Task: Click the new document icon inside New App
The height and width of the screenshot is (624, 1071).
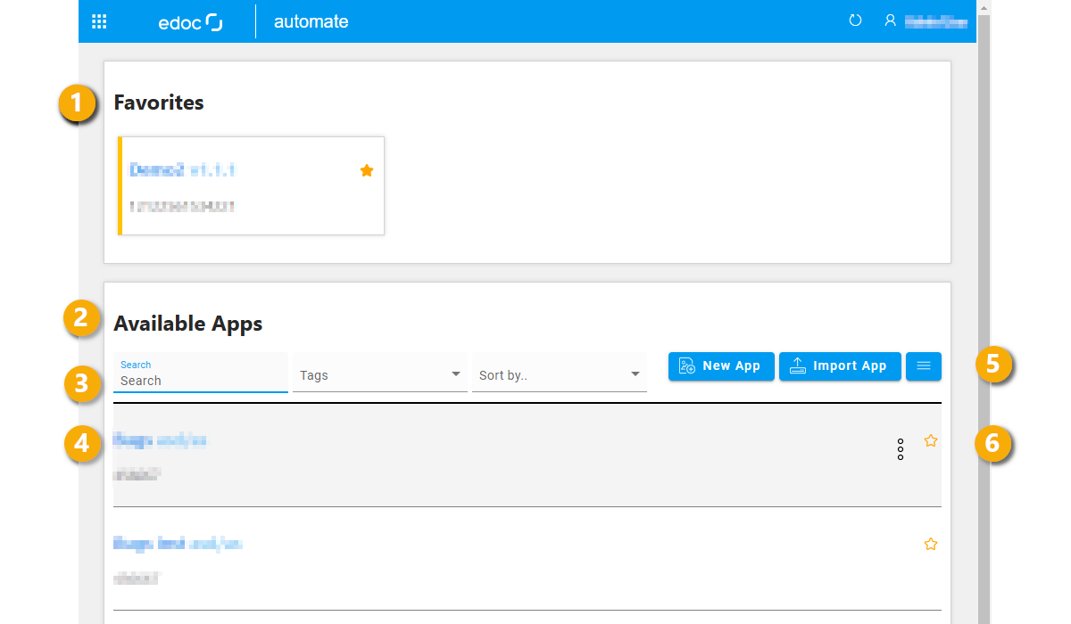Action: pyautogui.click(x=686, y=365)
